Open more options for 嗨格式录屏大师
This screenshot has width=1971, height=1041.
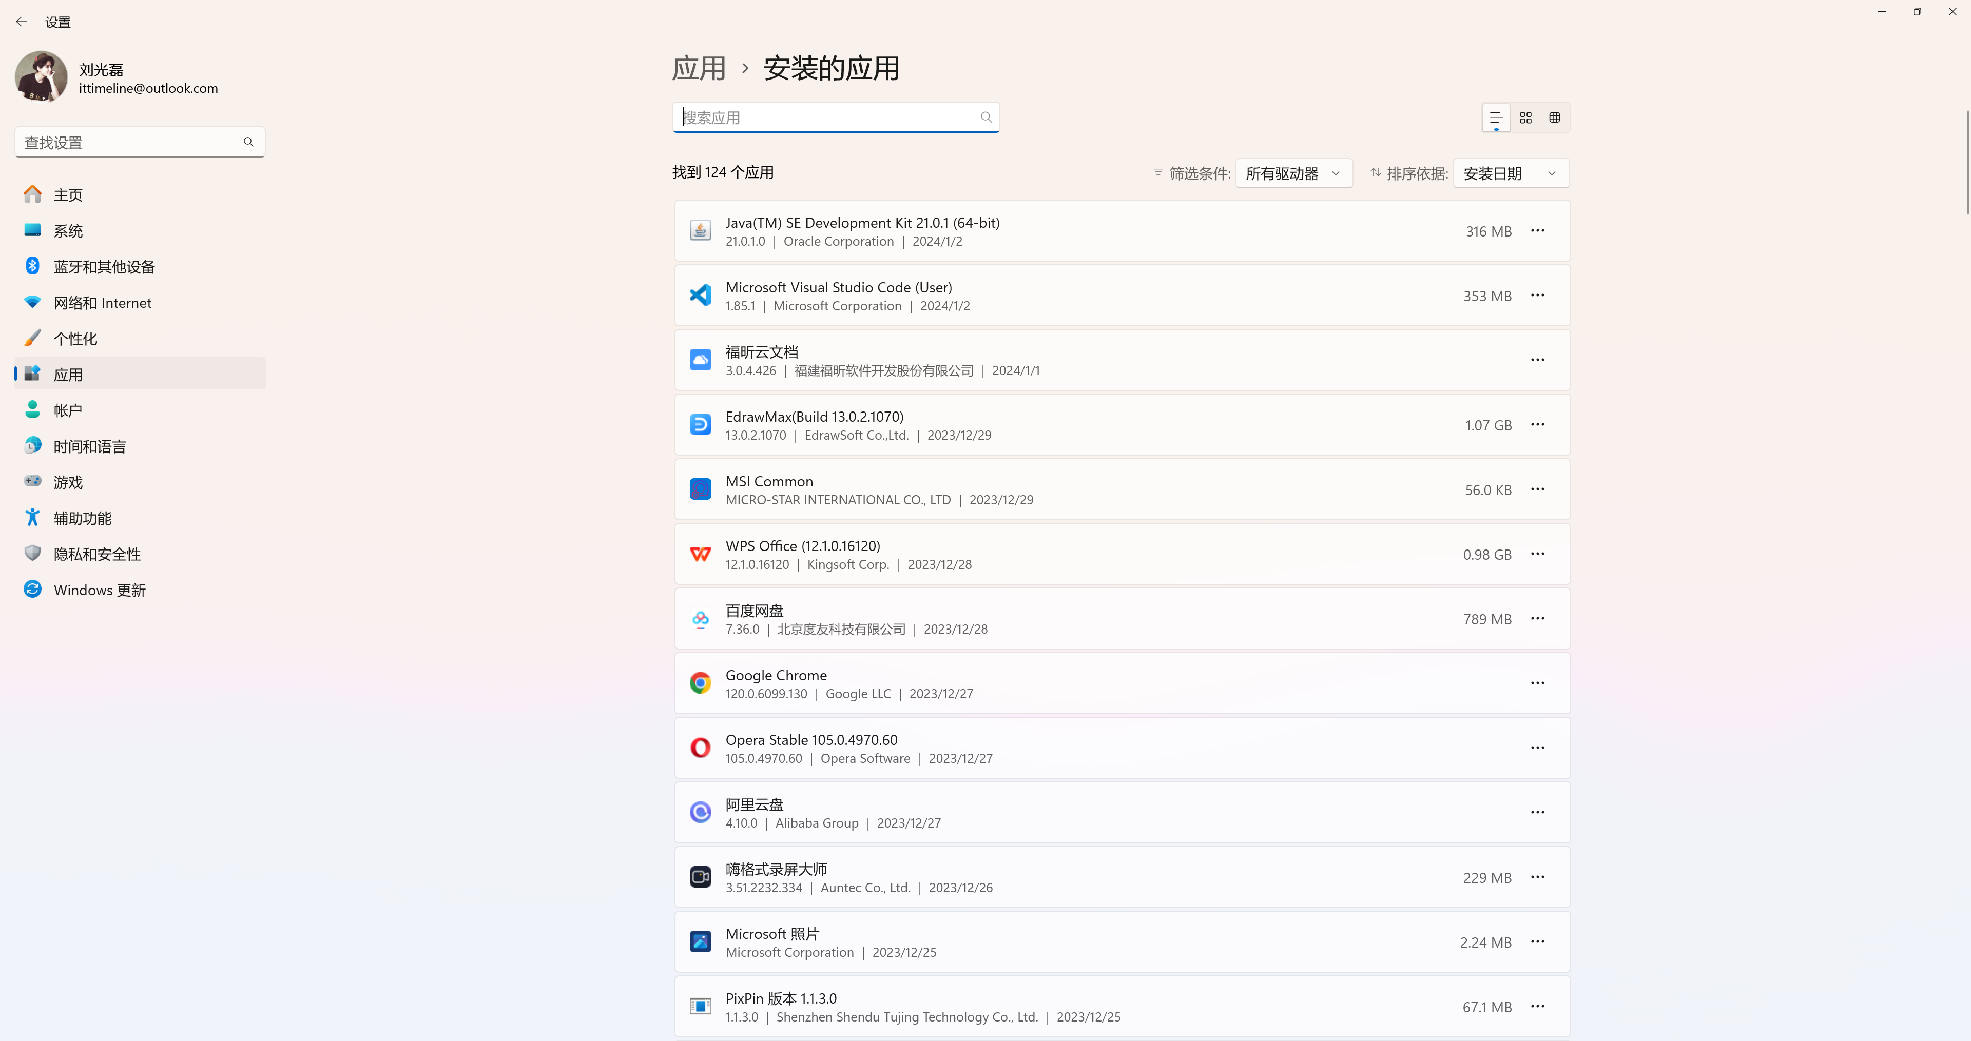[x=1537, y=876]
